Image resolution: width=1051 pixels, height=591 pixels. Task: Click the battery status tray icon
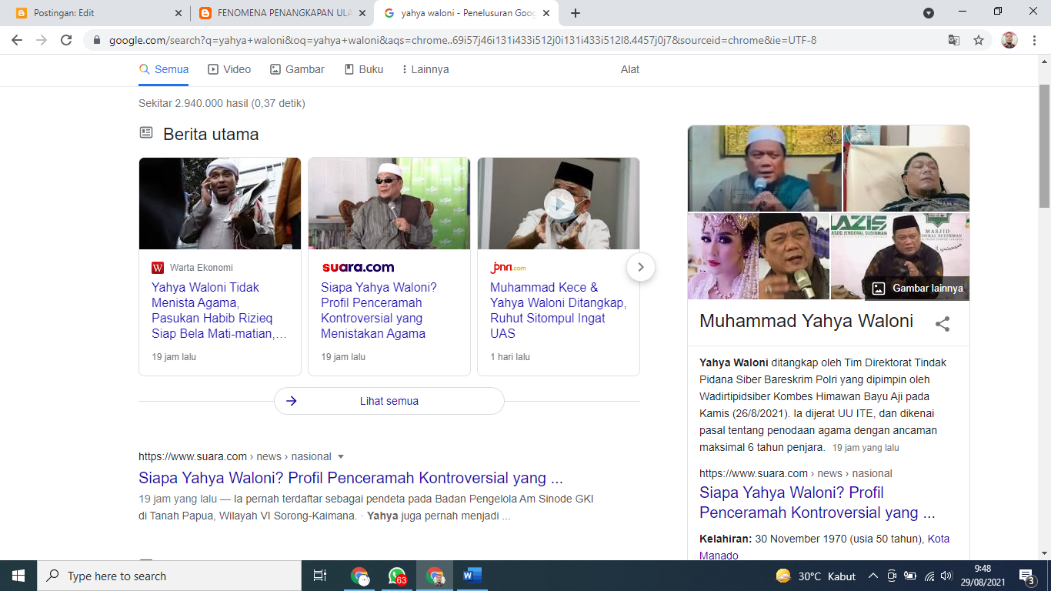(910, 576)
